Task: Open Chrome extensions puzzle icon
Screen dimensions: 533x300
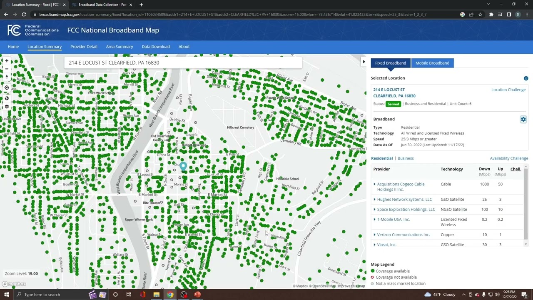Action: coord(491,14)
